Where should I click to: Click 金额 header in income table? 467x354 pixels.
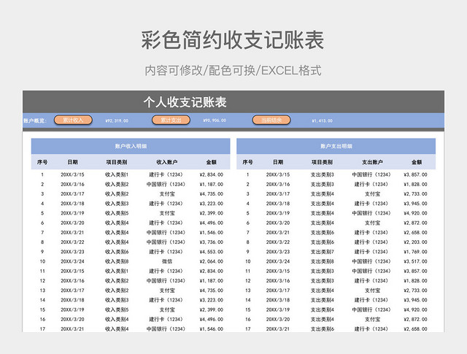coord(211,162)
